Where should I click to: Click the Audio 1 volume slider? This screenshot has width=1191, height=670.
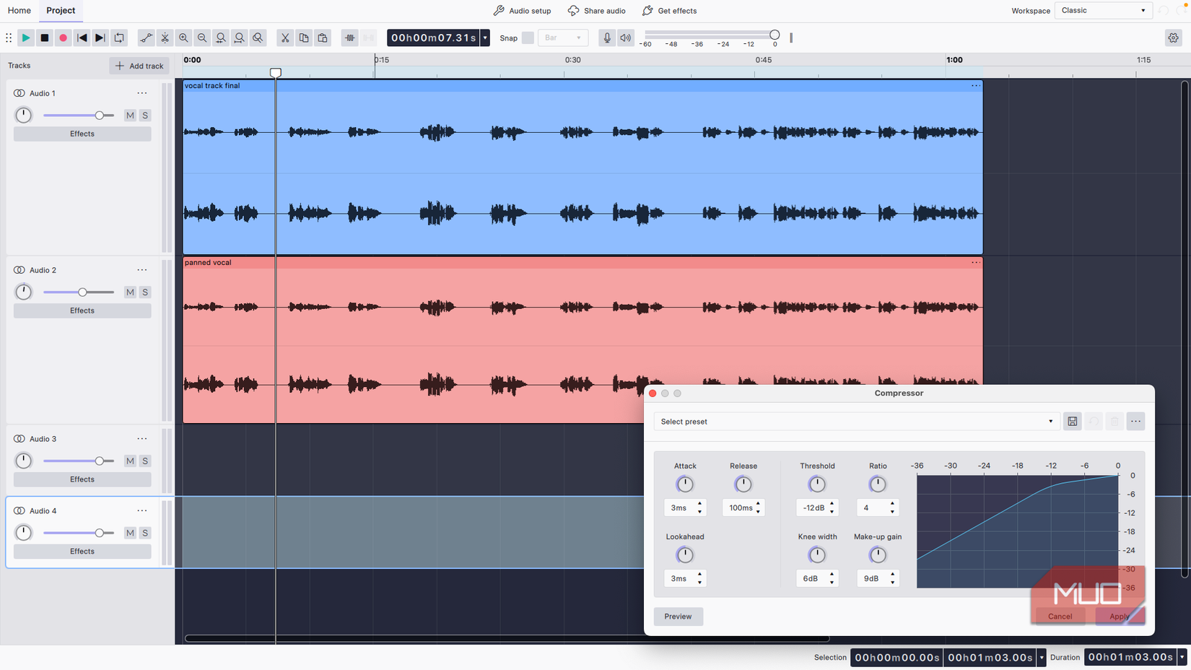click(79, 116)
